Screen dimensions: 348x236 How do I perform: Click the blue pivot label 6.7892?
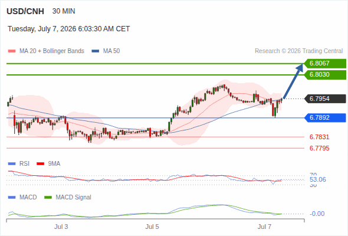click(325, 117)
